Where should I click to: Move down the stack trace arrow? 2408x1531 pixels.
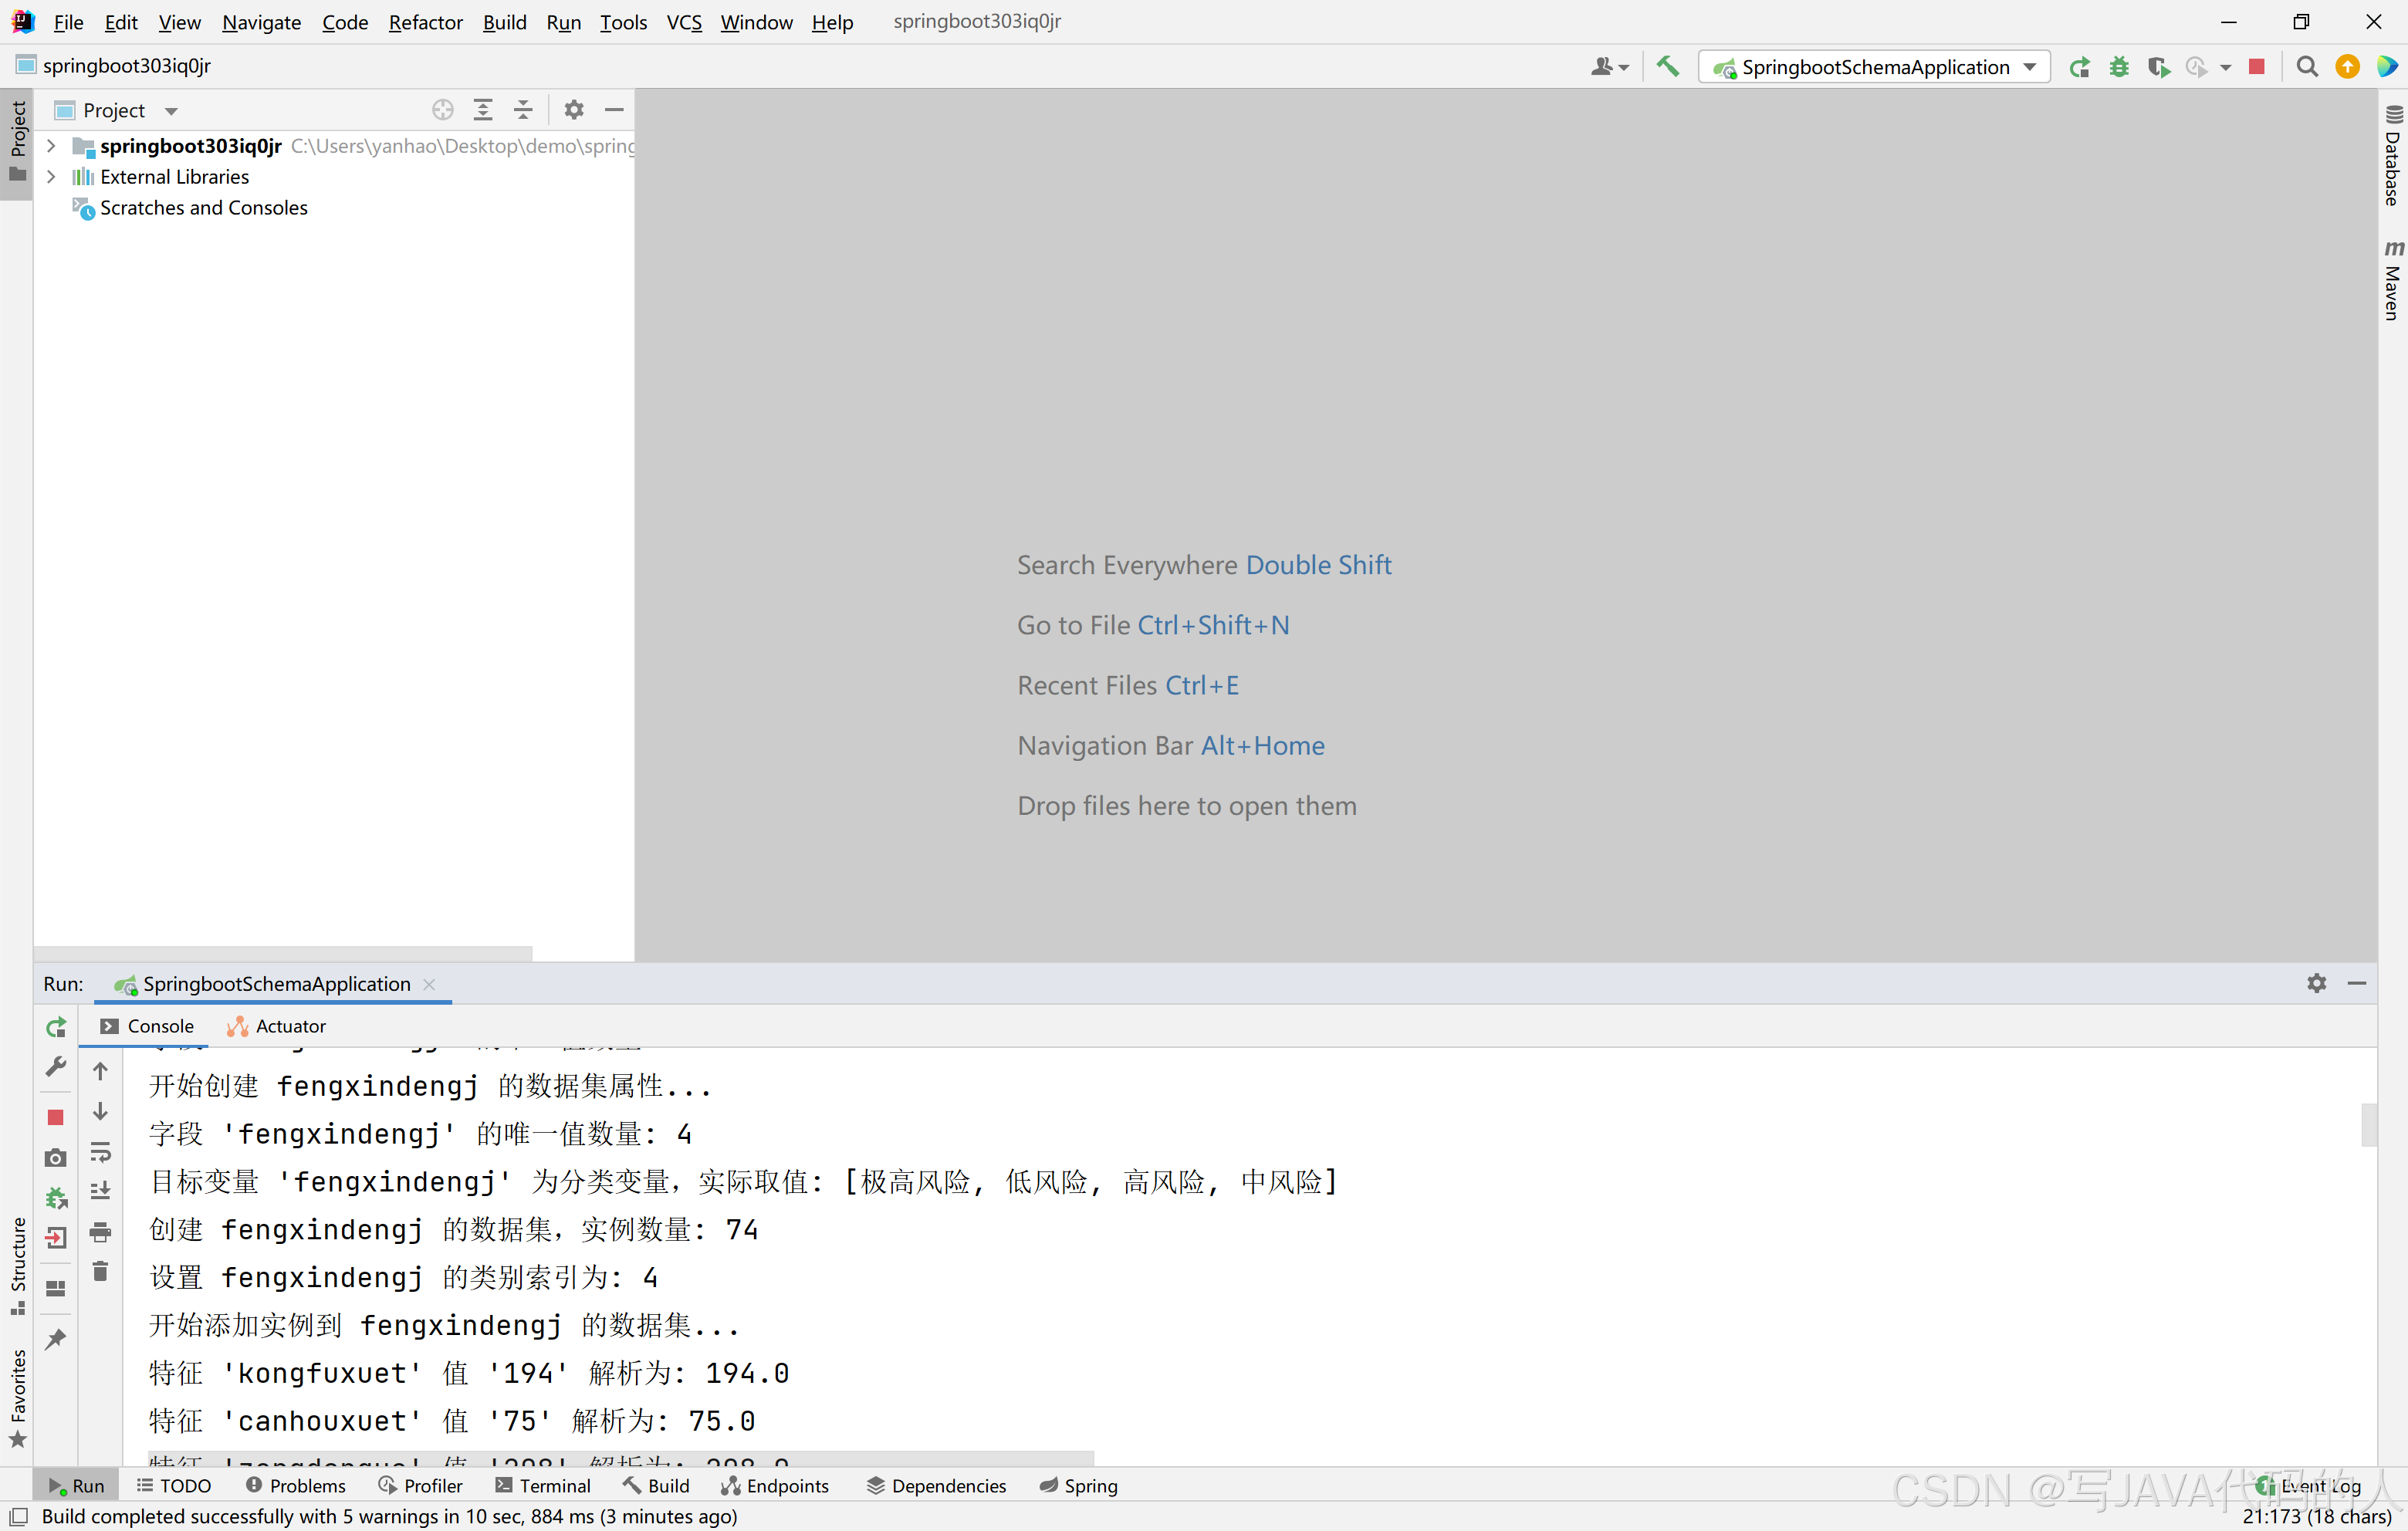point(100,1111)
